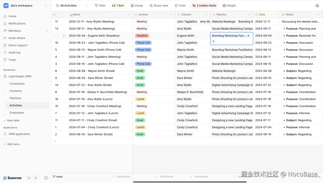323x183 pixels.
Task: Open Pipeline column dropdown arrow
Action: point(249,15)
